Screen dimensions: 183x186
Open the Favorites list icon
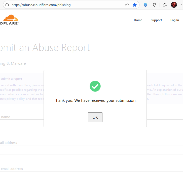click(165, 5)
